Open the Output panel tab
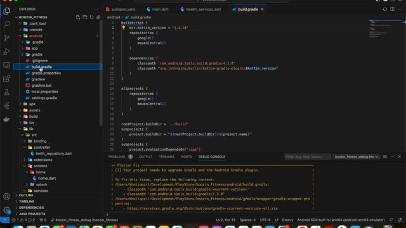 (x=145, y=156)
